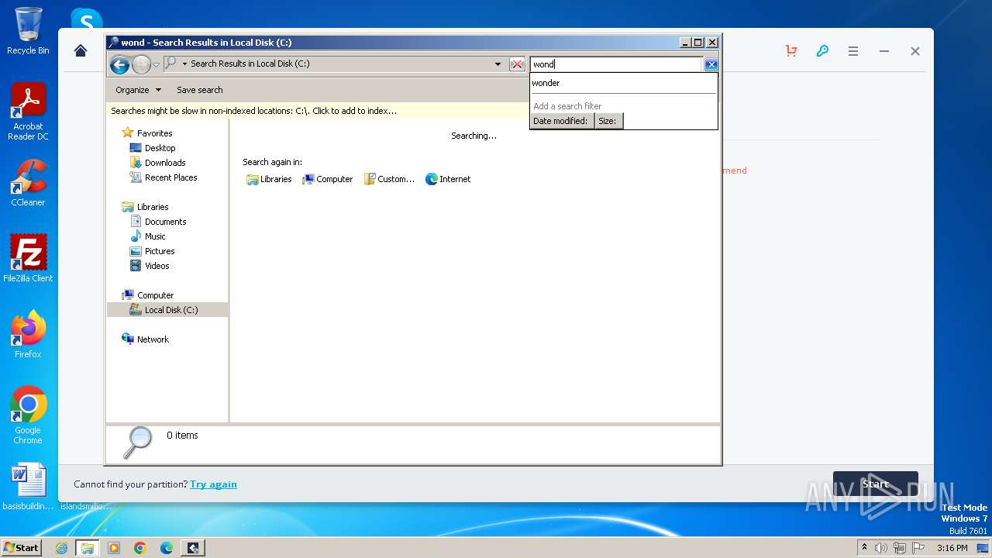Screen dimensions: 992x558
Task: Click the search magnifier icon in address bar
Action: click(x=170, y=64)
